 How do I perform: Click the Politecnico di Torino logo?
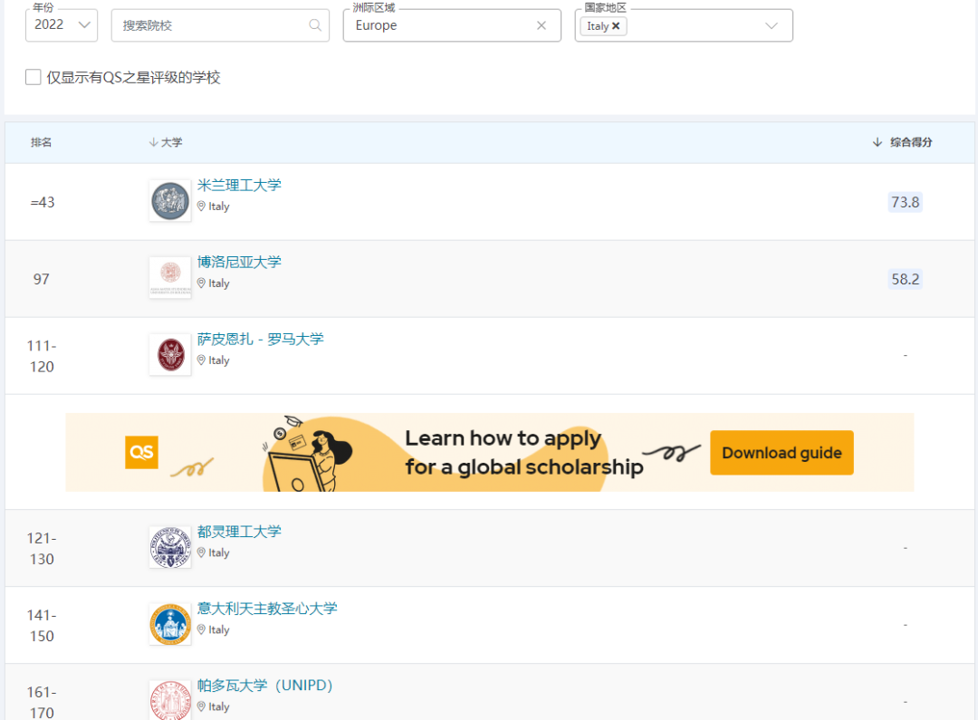point(170,547)
